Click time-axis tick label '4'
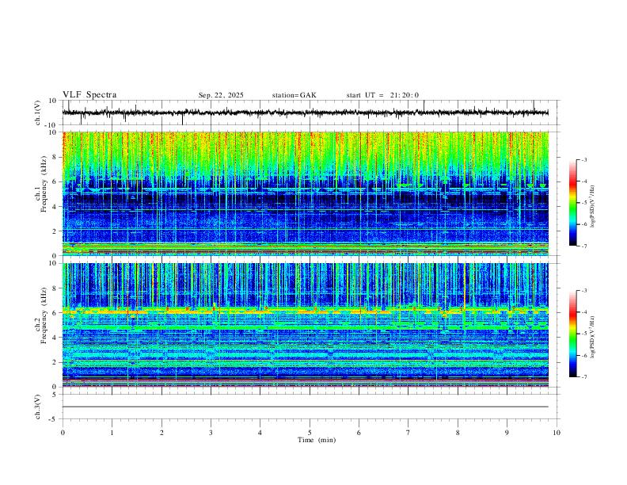 click(x=260, y=433)
